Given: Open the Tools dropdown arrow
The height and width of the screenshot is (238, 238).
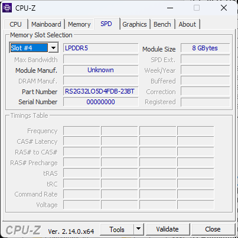Looking at the screenshot, I should (x=139, y=229).
